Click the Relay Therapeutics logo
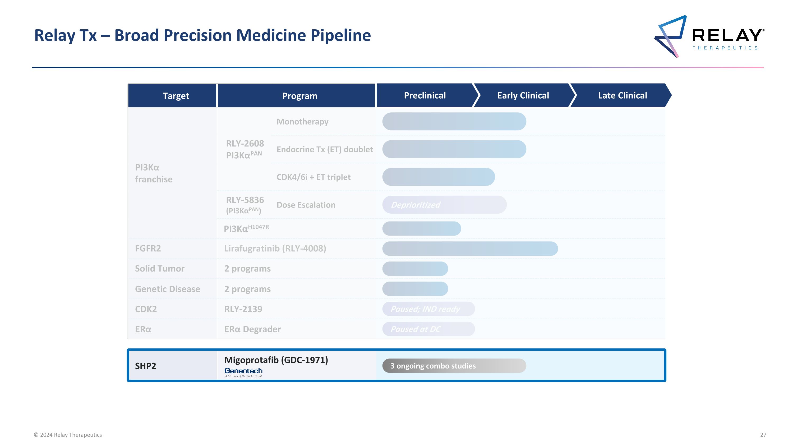 pyautogui.click(x=709, y=37)
